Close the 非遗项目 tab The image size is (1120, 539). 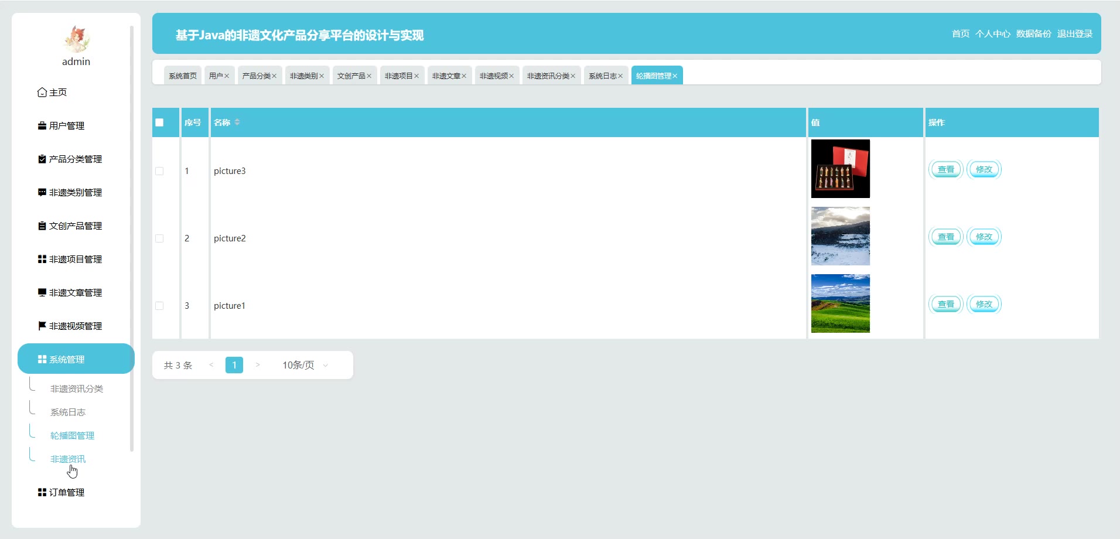point(416,76)
